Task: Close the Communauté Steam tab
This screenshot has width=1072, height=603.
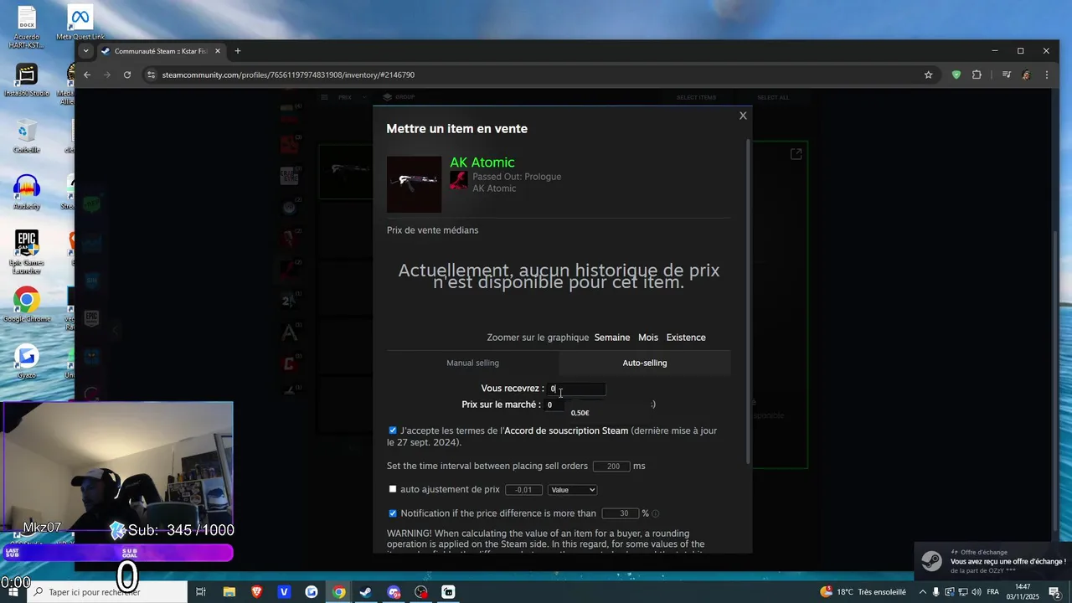Action: pyautogui.click(x=218, y=51)
